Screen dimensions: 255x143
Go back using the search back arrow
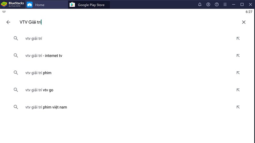[x=8, y=22]
